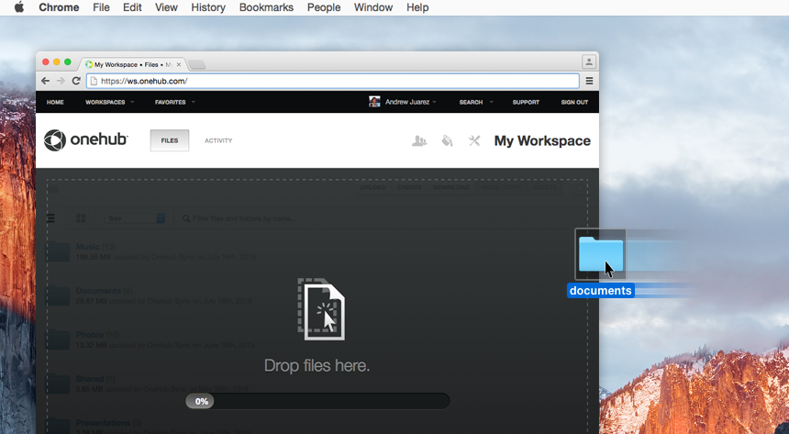Open the Chrome application menu

point(59,7)
